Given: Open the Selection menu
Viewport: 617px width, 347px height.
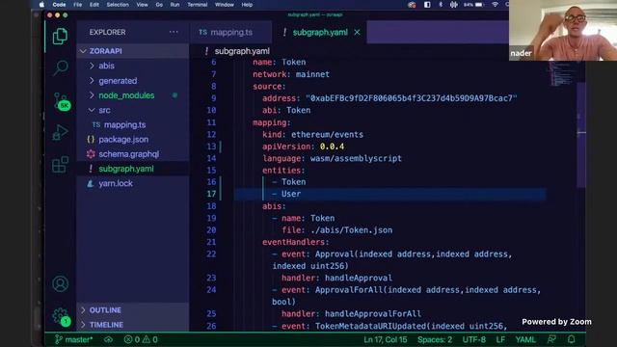Looking at the screenshot, I should pos(118,5).
